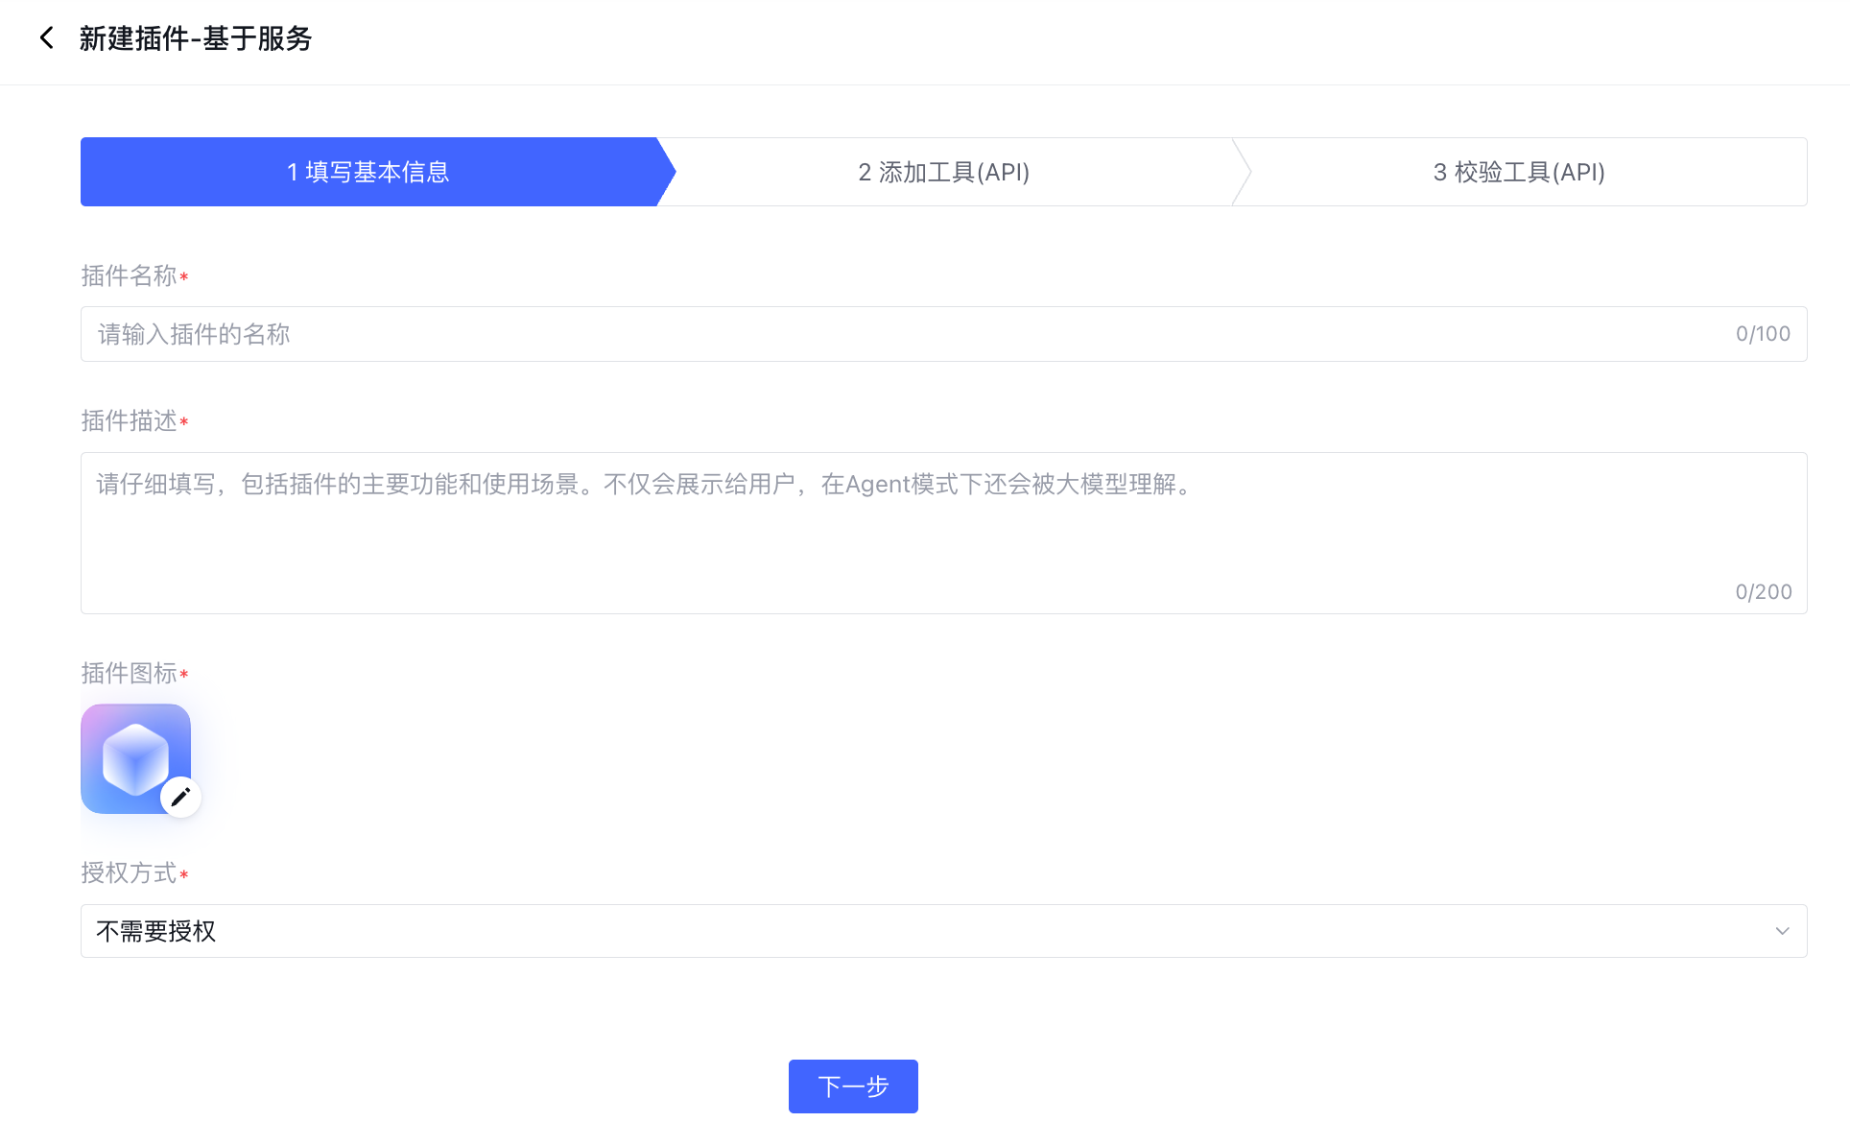This screenshot has height=1146, width=1850.
Task: Click the 插件图标 field label
Action: tap(129, 674)
